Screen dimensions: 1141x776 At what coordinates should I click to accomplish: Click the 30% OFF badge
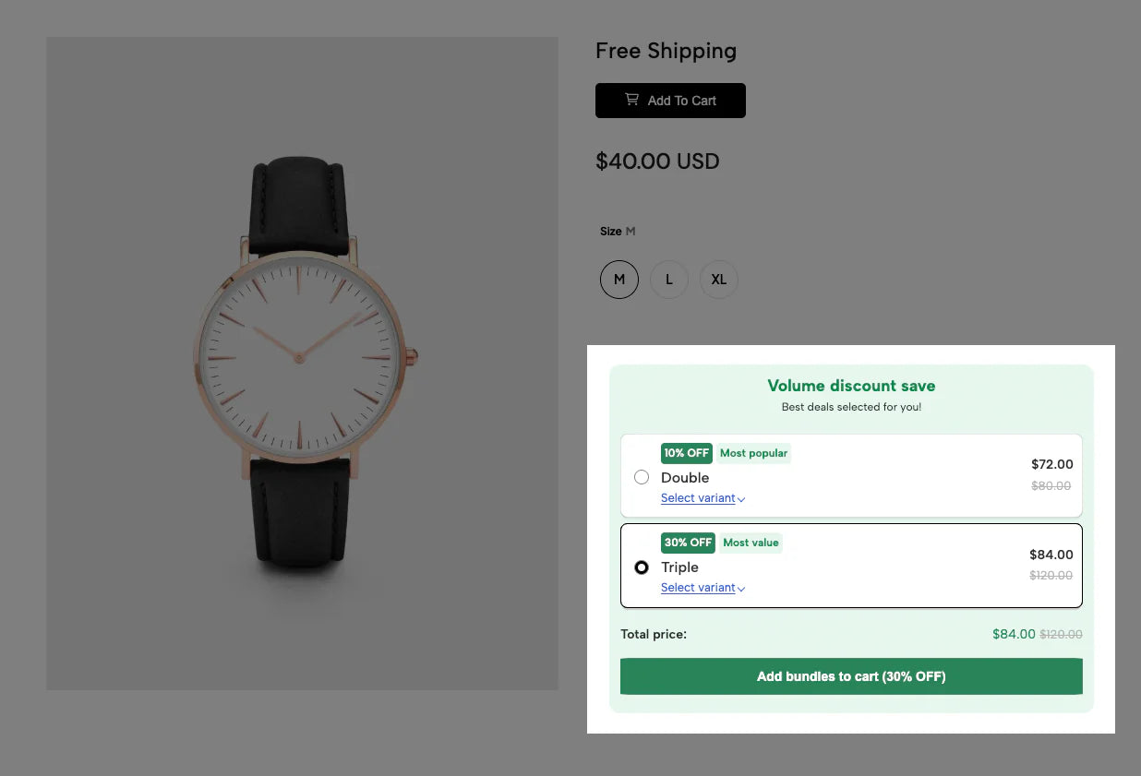(x=688, y=543)
